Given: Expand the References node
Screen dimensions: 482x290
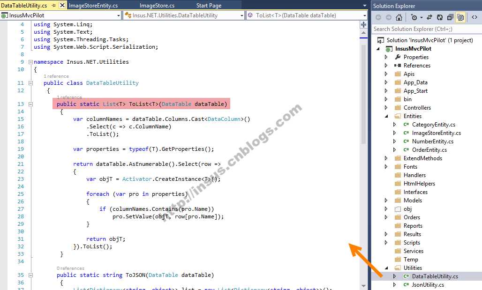Looking at the screenshot, I should point(386,66).
